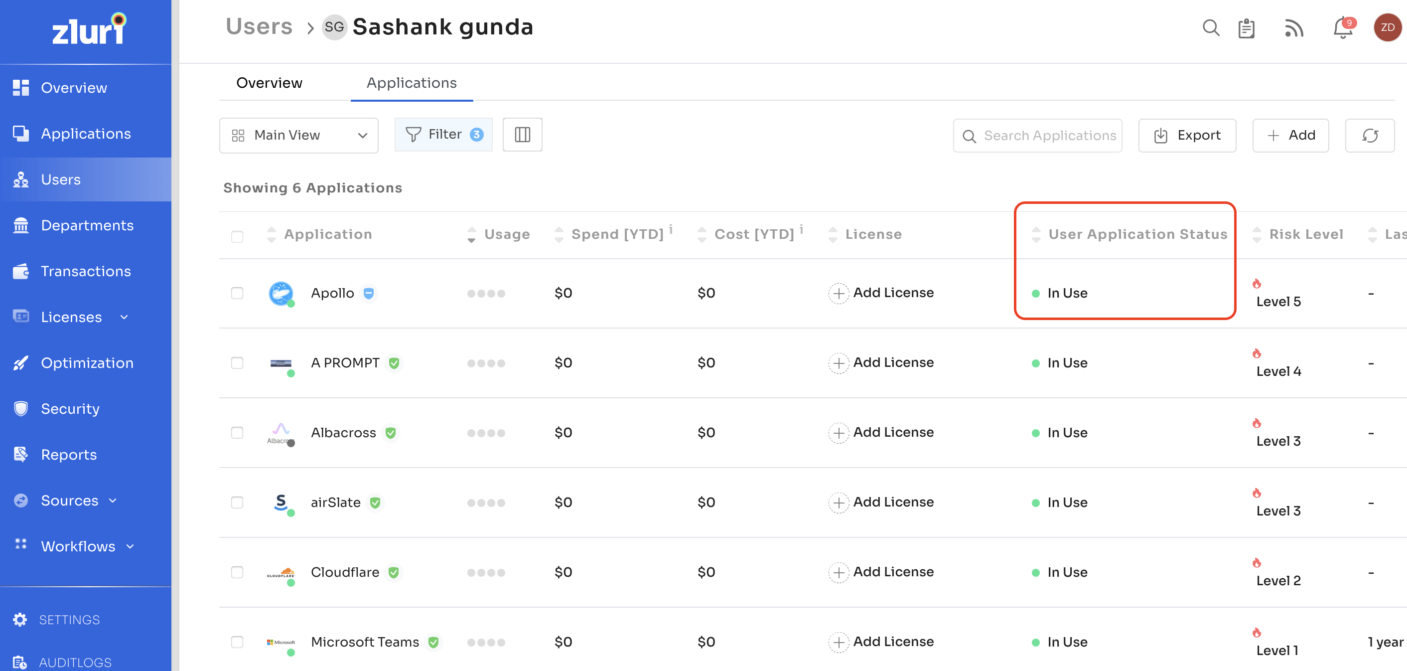
Task: Click the SG user avatar in breadcrumb
Action: pyautogui.click(x=334, y=27)
